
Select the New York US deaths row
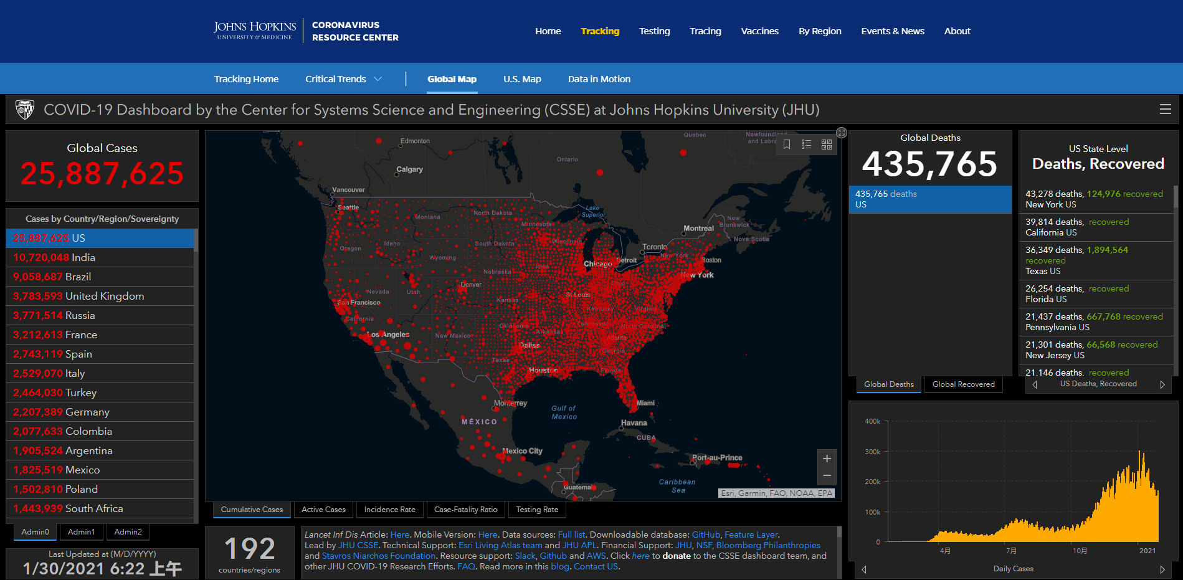[1096, 199]
